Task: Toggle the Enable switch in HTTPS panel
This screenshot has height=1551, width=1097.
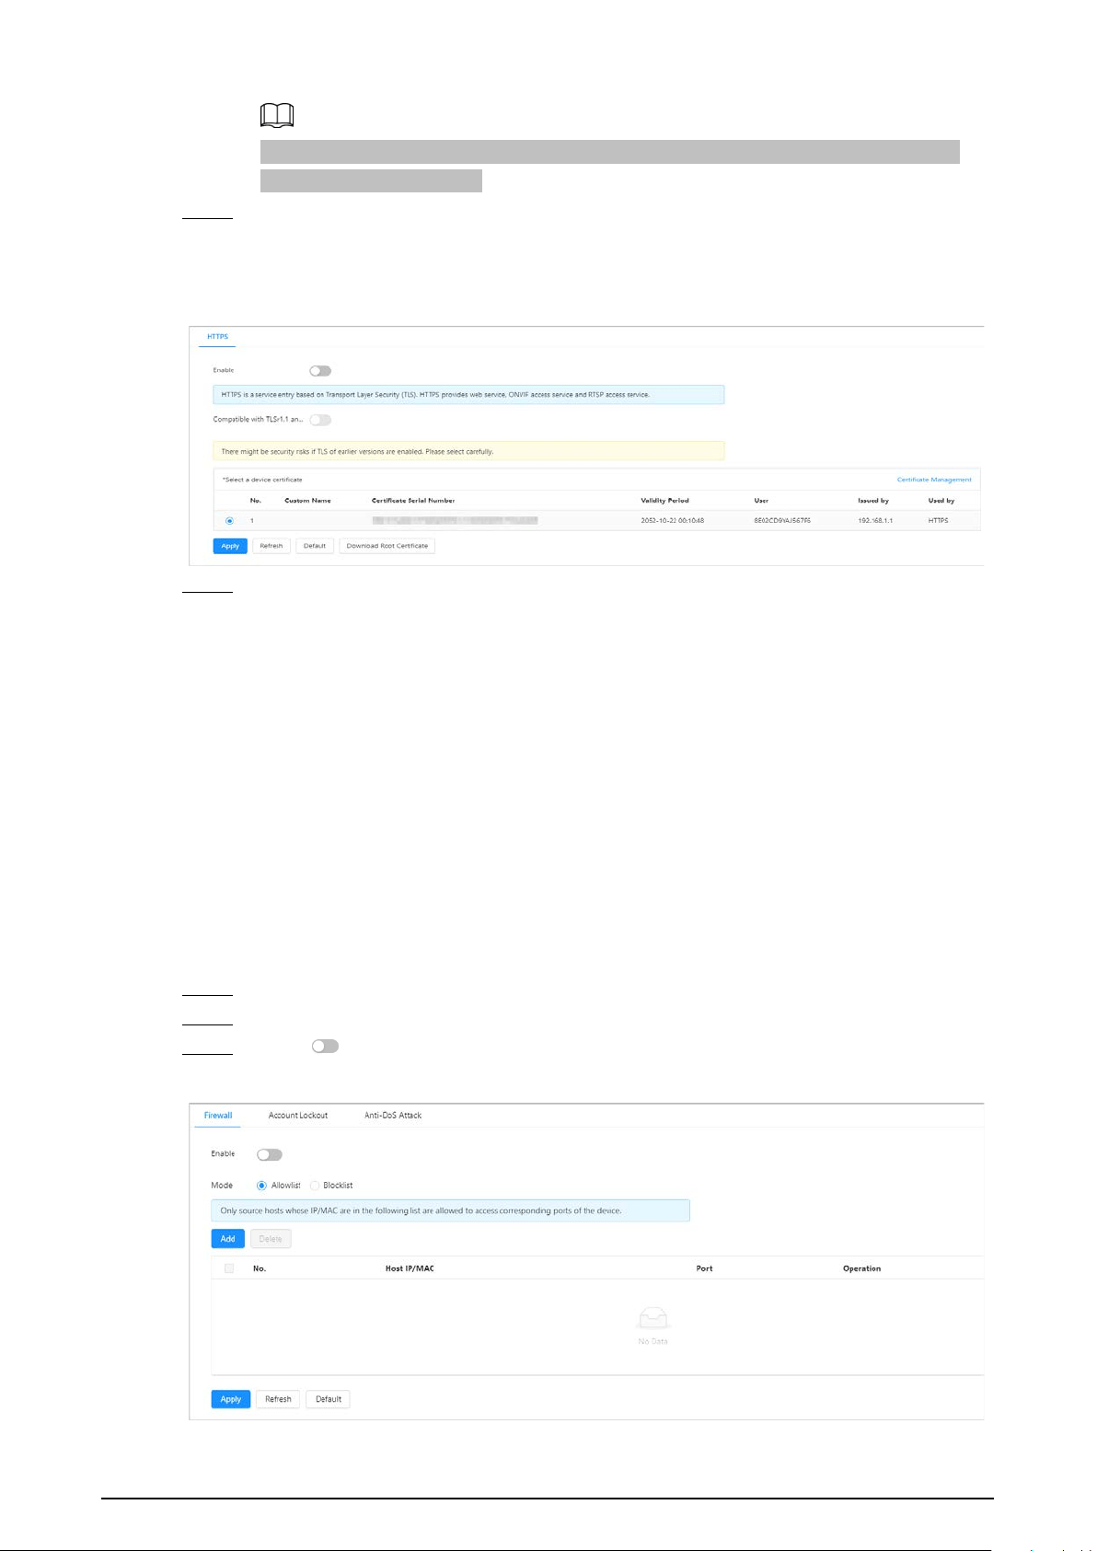Action: 320,371
